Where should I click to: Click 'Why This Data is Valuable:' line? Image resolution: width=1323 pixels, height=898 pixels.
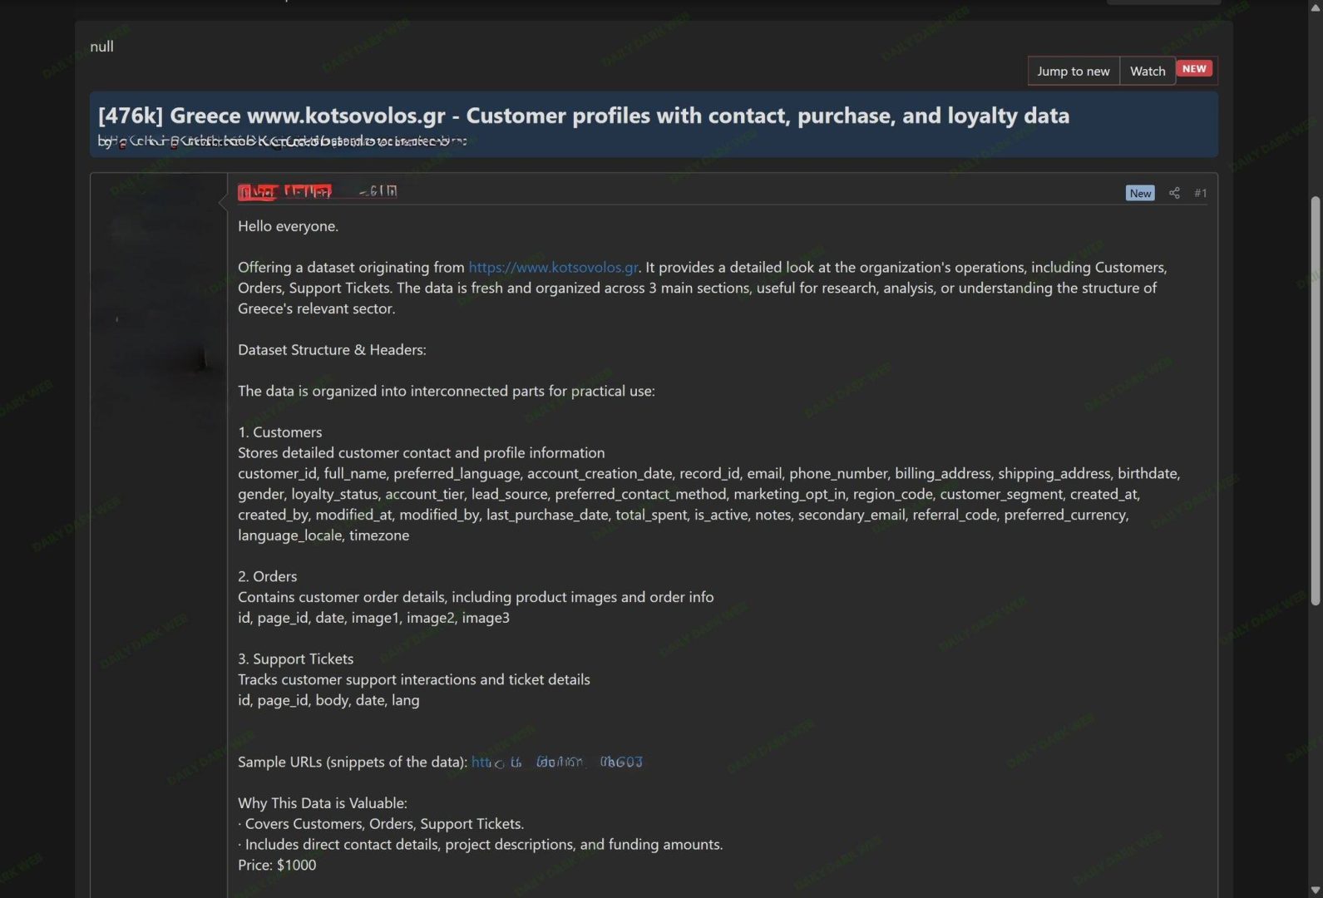(x=323, y=803)
